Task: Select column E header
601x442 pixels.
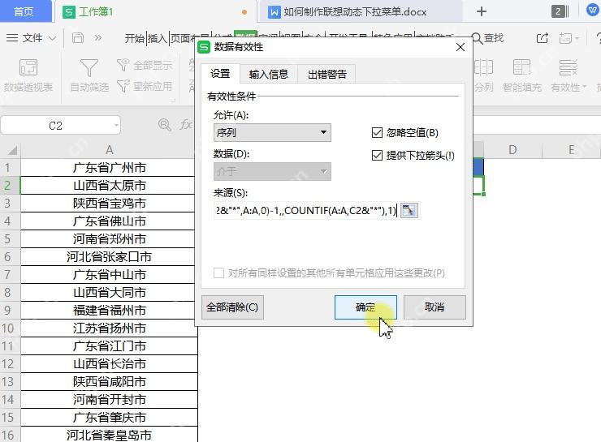Action: 571,149
